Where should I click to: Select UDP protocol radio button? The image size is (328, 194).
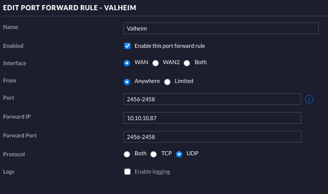click(179, 154)
